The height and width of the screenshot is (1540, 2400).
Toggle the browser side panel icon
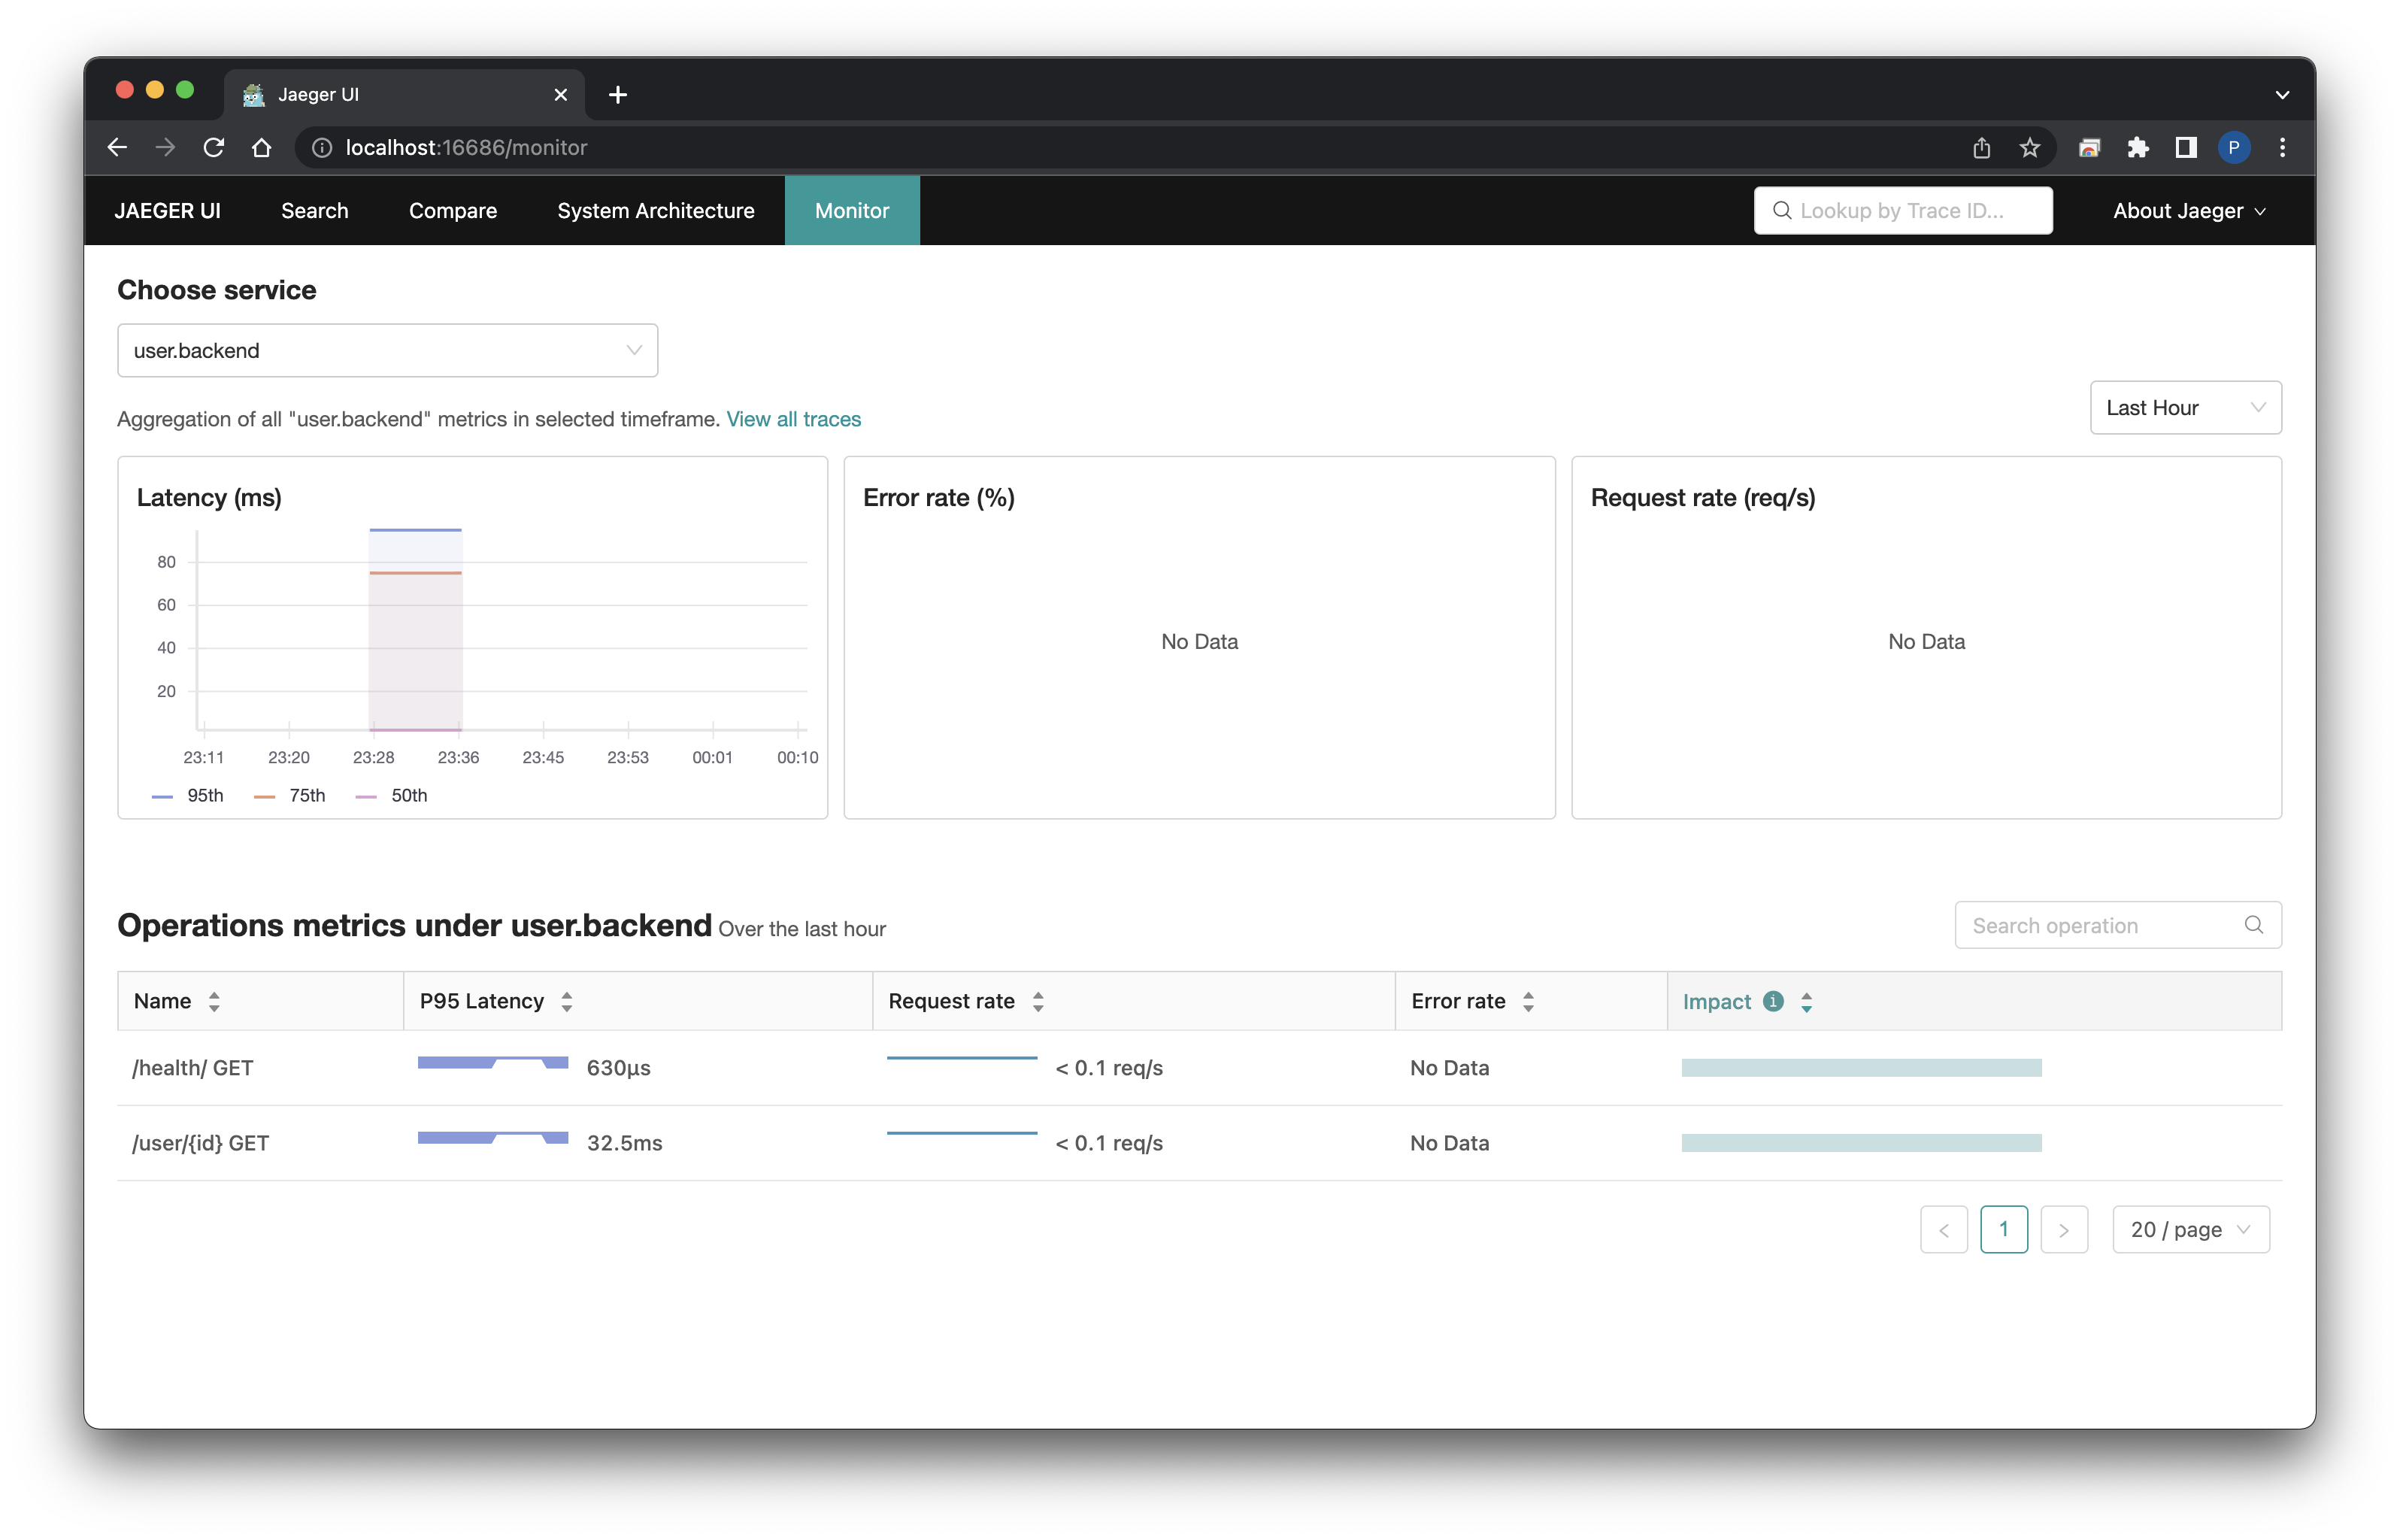pos(2185,148)
